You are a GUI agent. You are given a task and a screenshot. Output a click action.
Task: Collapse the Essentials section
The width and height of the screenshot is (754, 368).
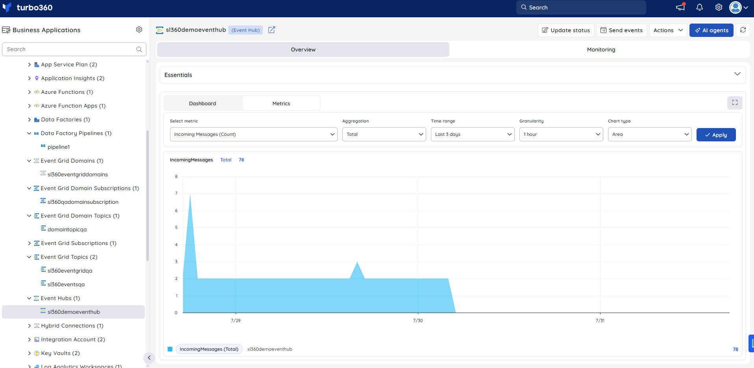pos(737,74)
